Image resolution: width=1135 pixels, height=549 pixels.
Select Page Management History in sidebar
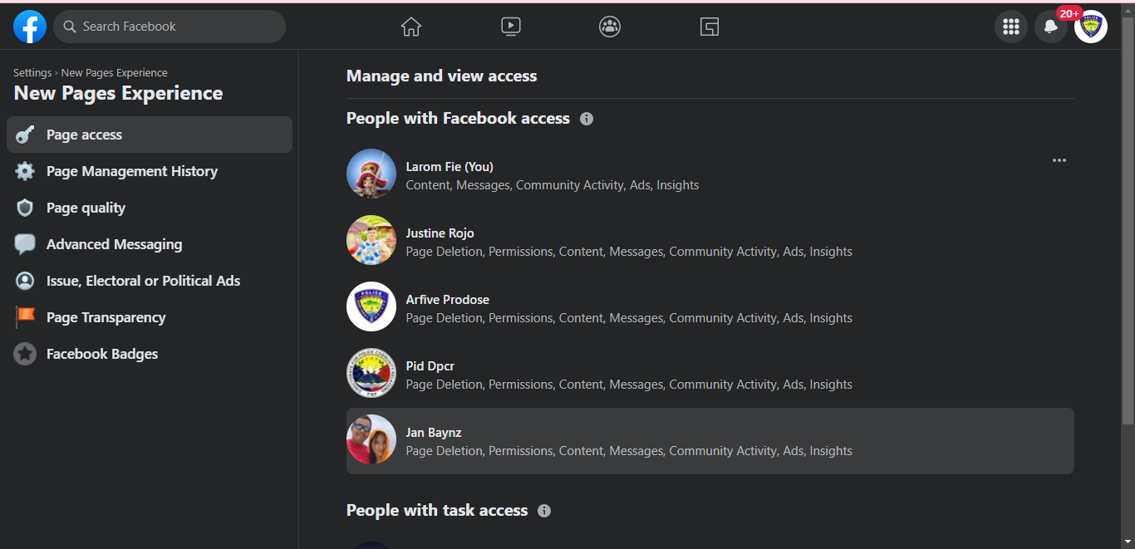(131, 171)
